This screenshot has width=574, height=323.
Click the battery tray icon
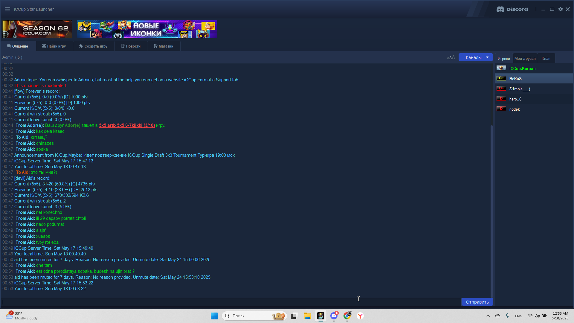pos(544,316)
